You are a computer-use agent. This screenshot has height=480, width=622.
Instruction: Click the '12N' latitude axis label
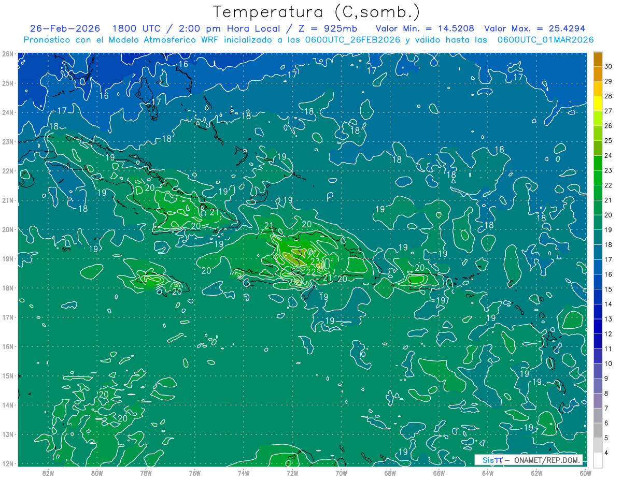[x=7, y=463]
